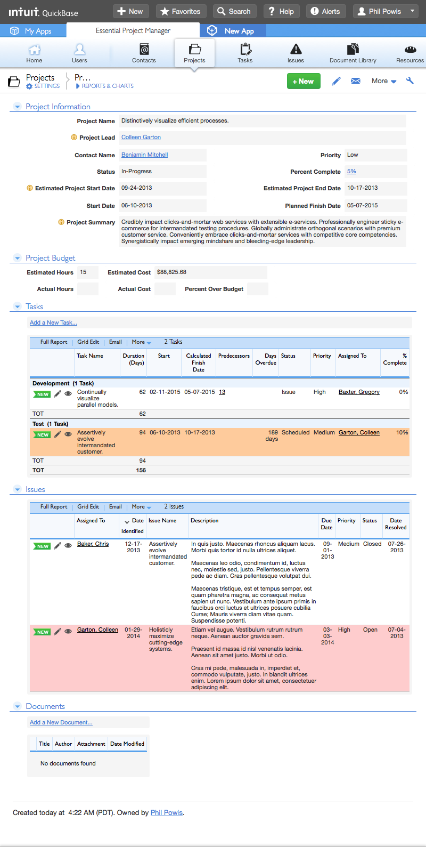Click the Search button in top bar

[x=235, y=11]
